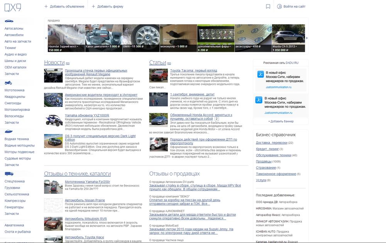386x243 pixels.
Task: Open Охота и рыбалка category
Action: pyautogui.click(x=17, y=232)
